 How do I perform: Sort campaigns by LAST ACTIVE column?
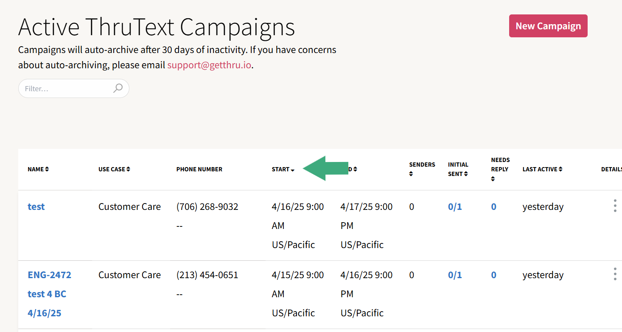coord(543,169)
